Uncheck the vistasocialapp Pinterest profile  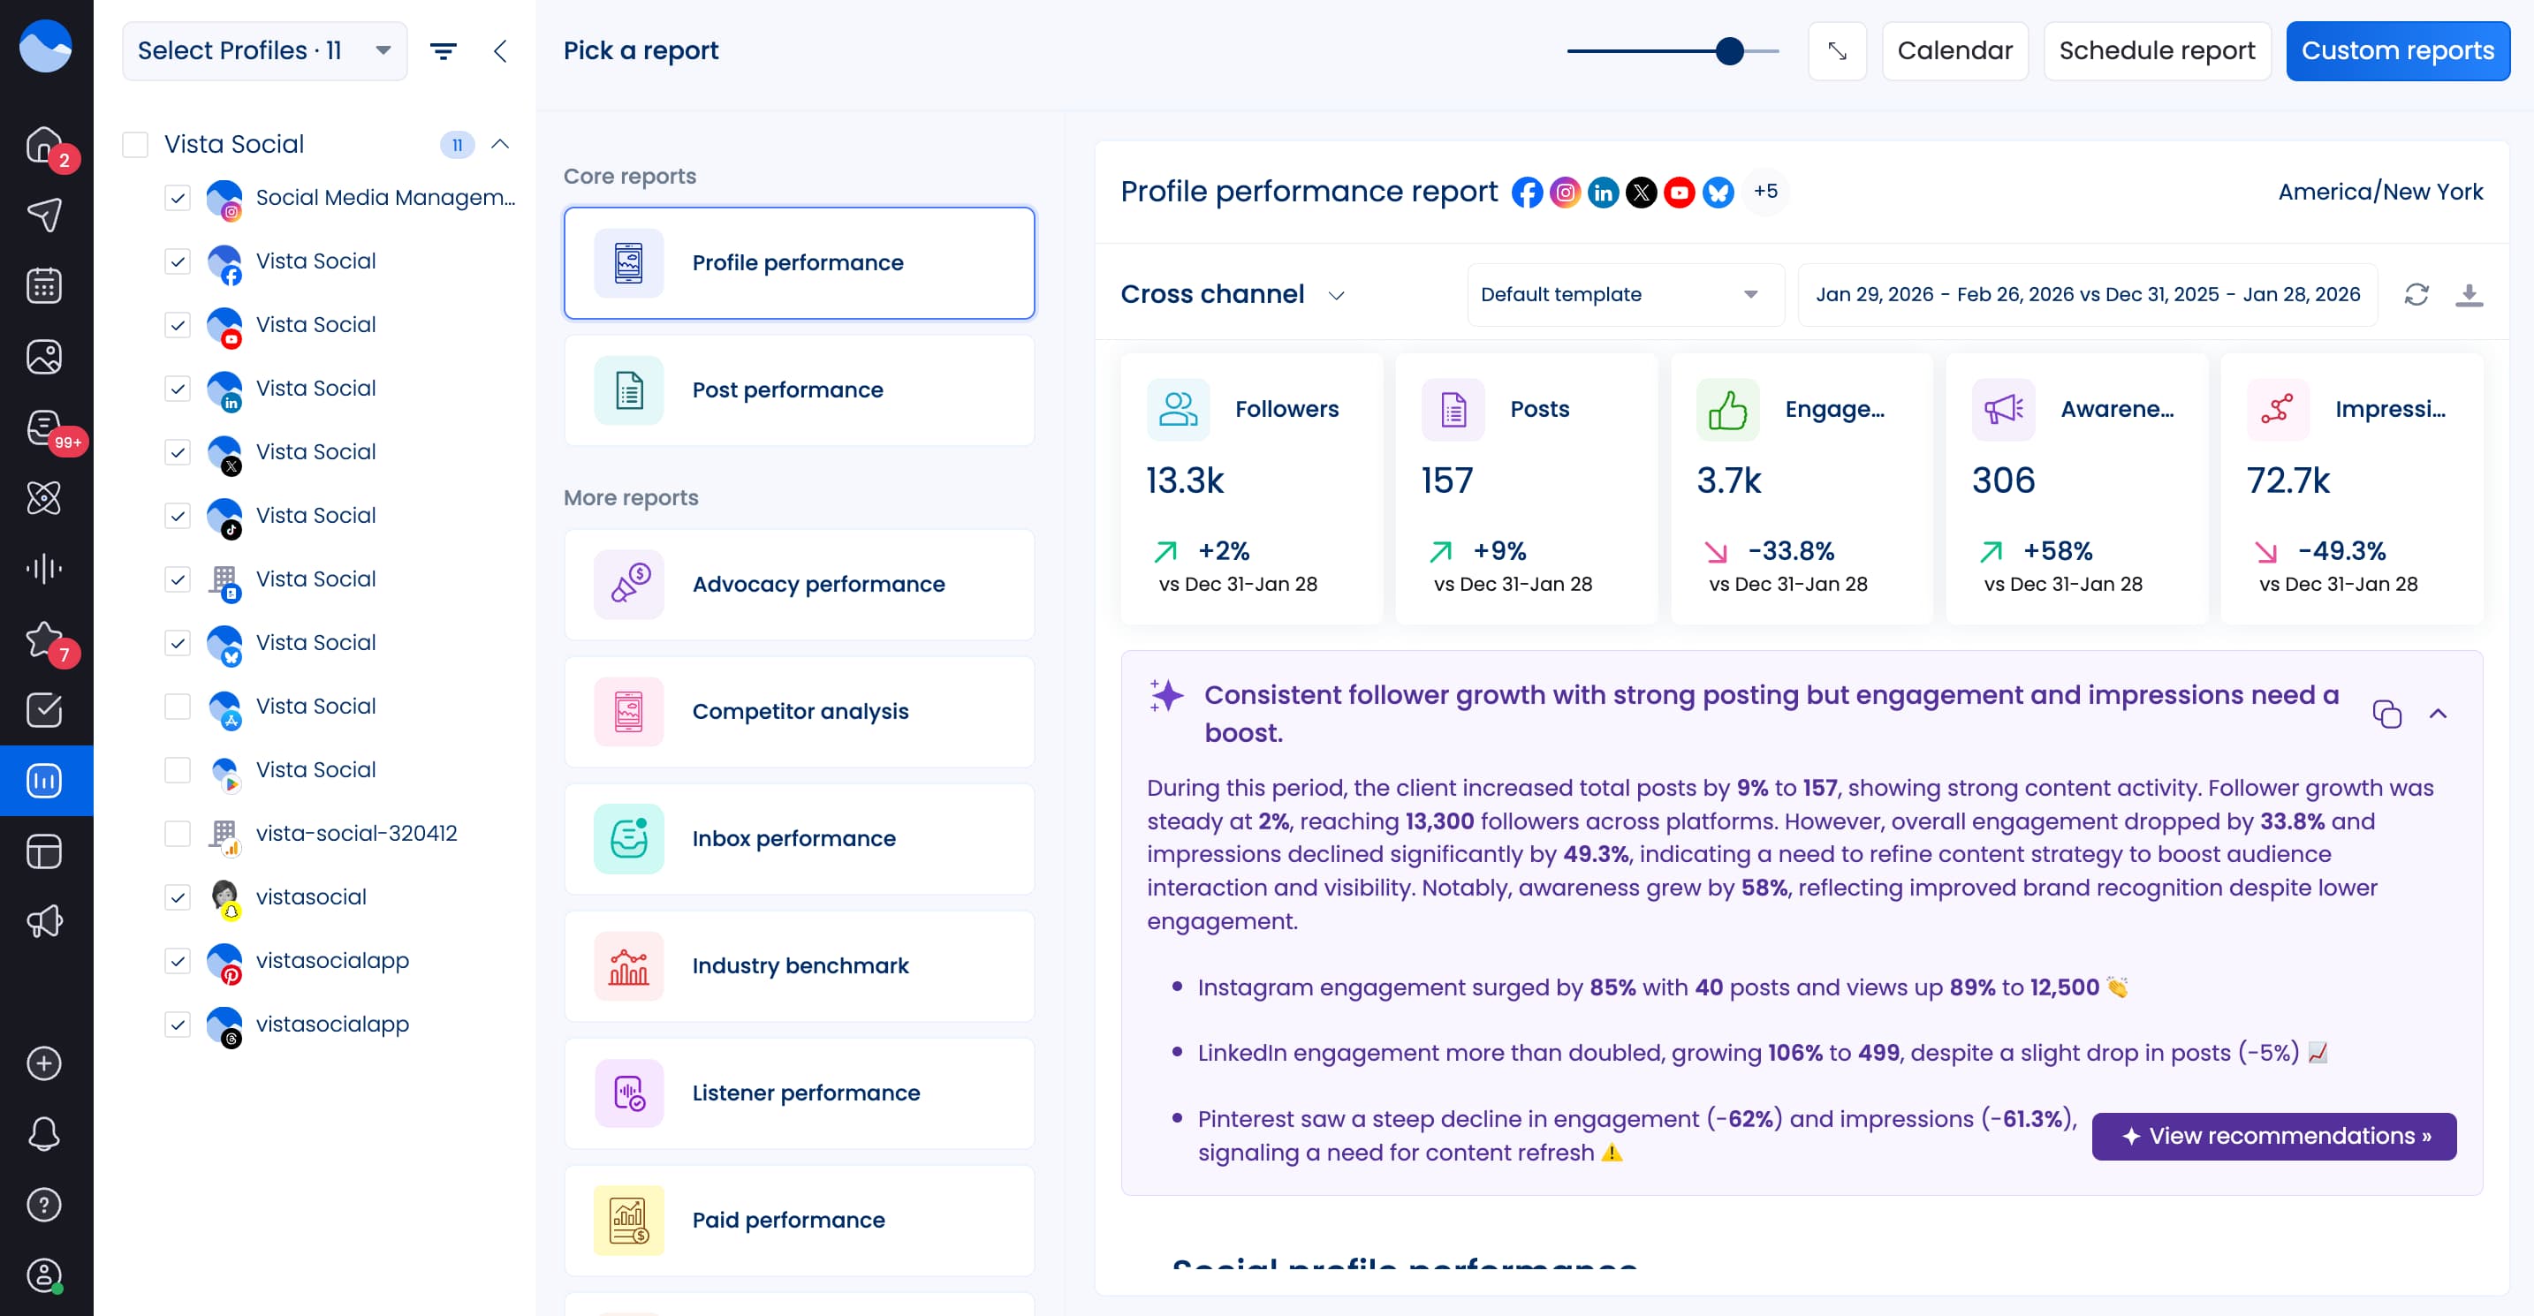[178, 960]
